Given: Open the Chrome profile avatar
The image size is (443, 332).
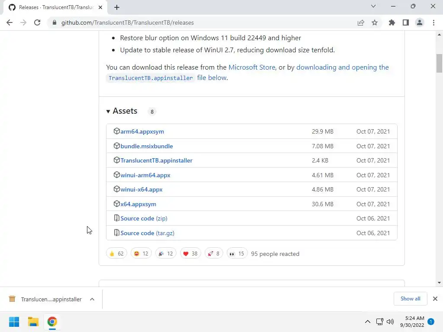Looking at the screenshot, I should click(x=420, y=22).
